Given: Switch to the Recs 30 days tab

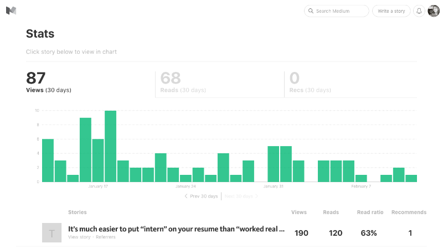Looking at the screenshot, I should click(310, 83).
